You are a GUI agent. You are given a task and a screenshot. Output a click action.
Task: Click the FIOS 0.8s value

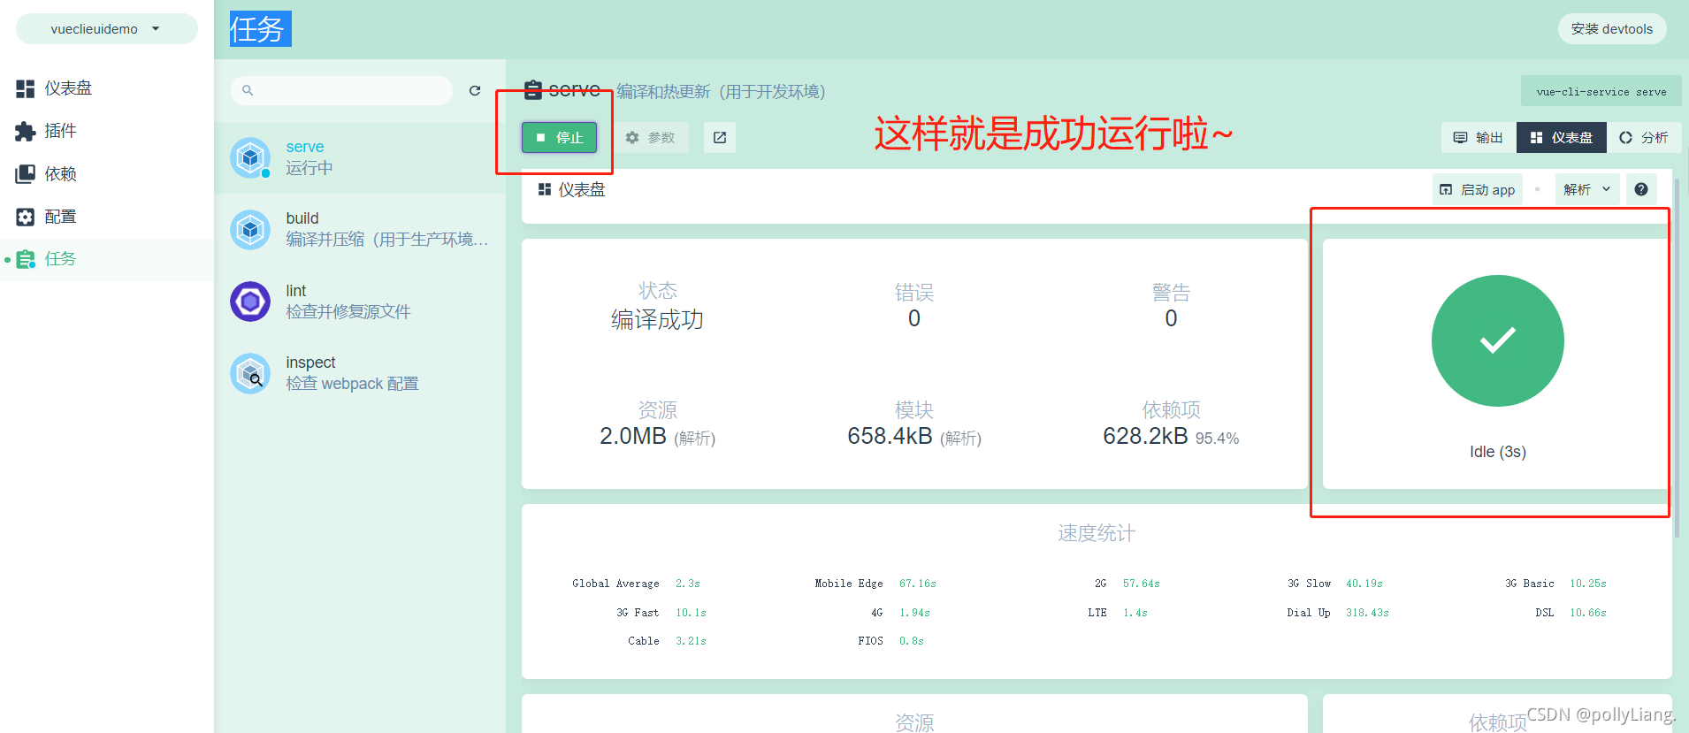[x=912, y=641]
